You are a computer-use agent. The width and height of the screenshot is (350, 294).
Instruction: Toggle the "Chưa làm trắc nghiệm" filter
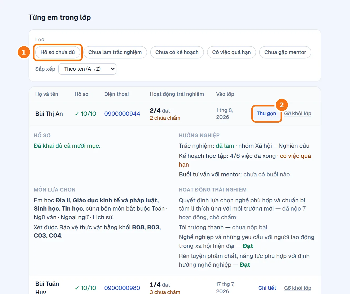pos(115,52)
